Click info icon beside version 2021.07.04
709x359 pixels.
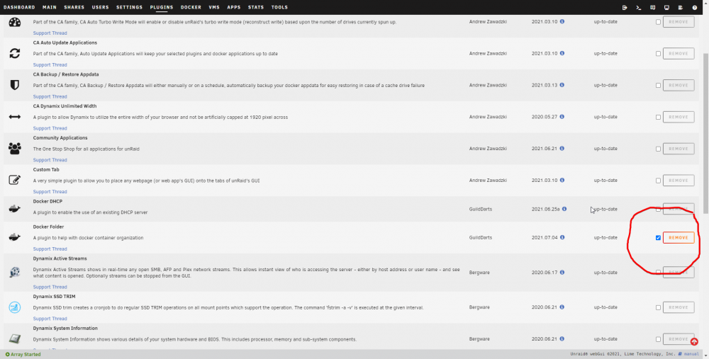(x=562, y=237)
